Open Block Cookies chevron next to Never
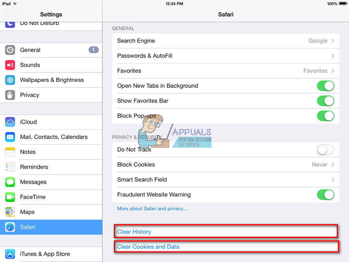The height and width of the screenshot is (262, 349). [333, 165]
